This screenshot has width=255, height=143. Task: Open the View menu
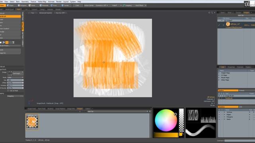click(6, 2)
